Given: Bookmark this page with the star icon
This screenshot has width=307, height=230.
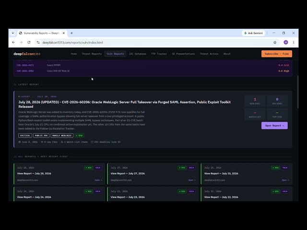Looking at the screenshot, I should click(x=275, y=43).
